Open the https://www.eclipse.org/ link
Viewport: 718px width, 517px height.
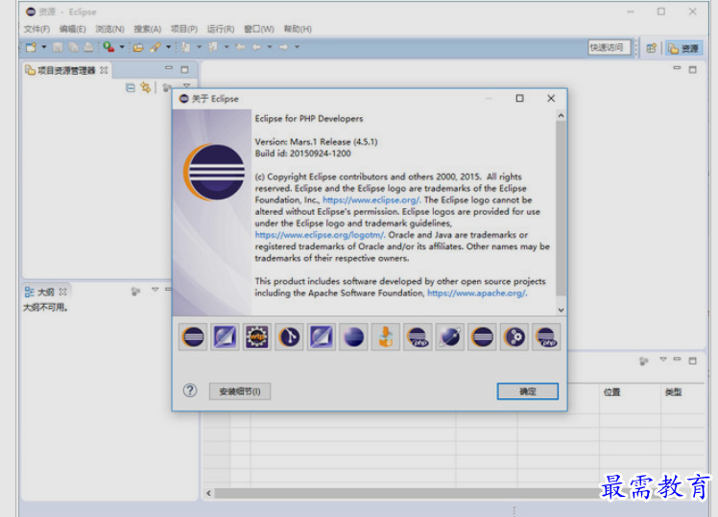(x=371, y=200)
